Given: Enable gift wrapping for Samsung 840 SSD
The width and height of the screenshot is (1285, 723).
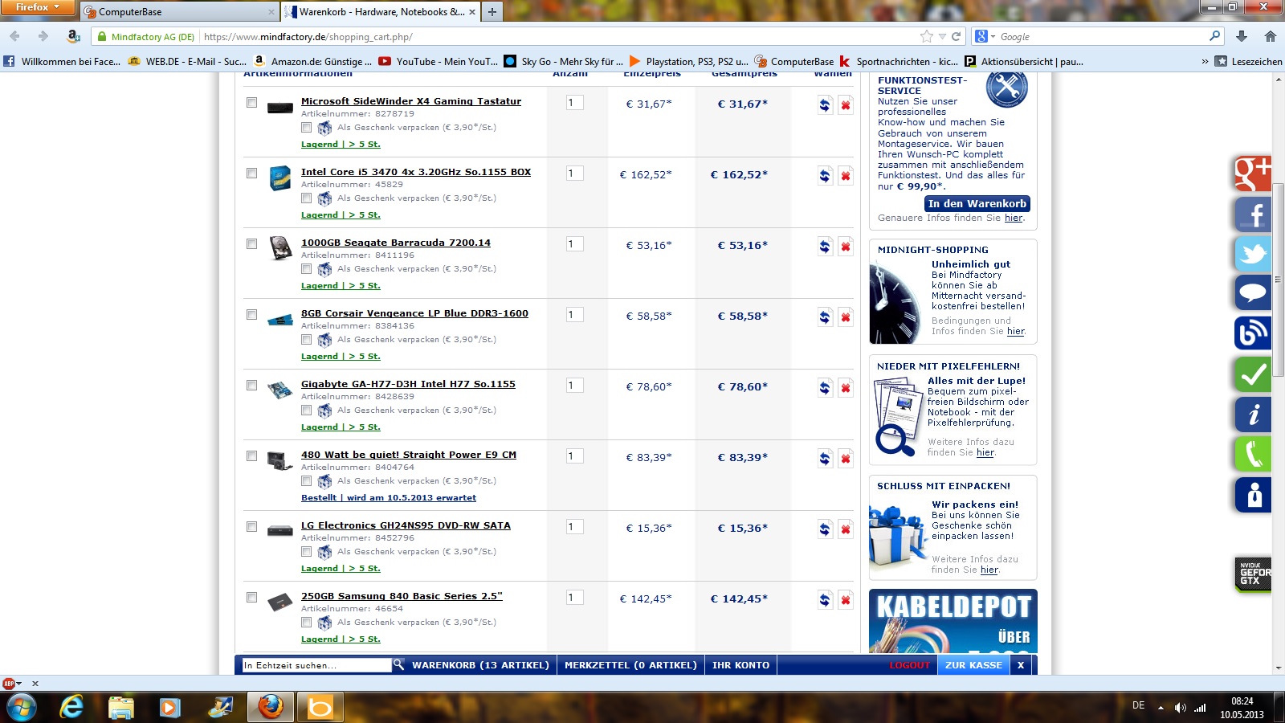Looking at the screenshot, I should (x=306, y=623).
